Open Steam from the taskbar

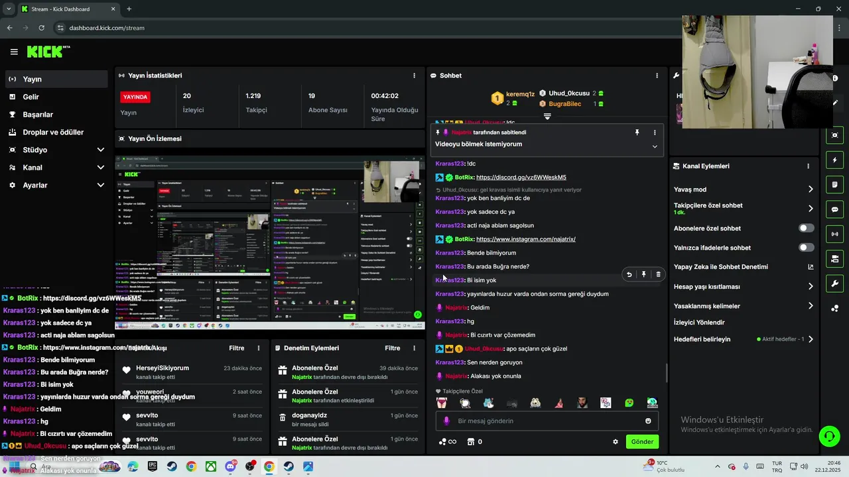click(172, 466)
